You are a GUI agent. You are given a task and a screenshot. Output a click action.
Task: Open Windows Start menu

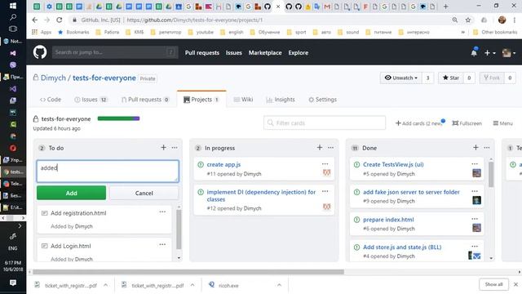pos(13,6)
